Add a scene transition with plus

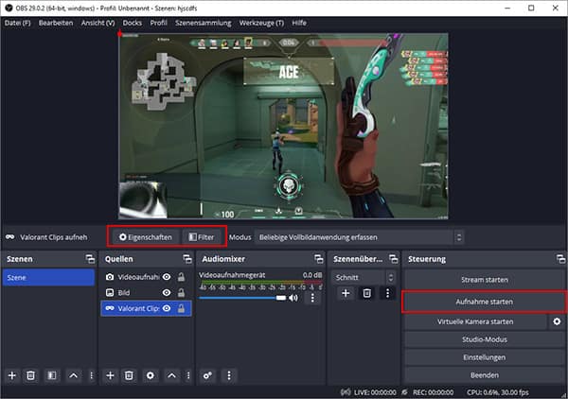346,293
